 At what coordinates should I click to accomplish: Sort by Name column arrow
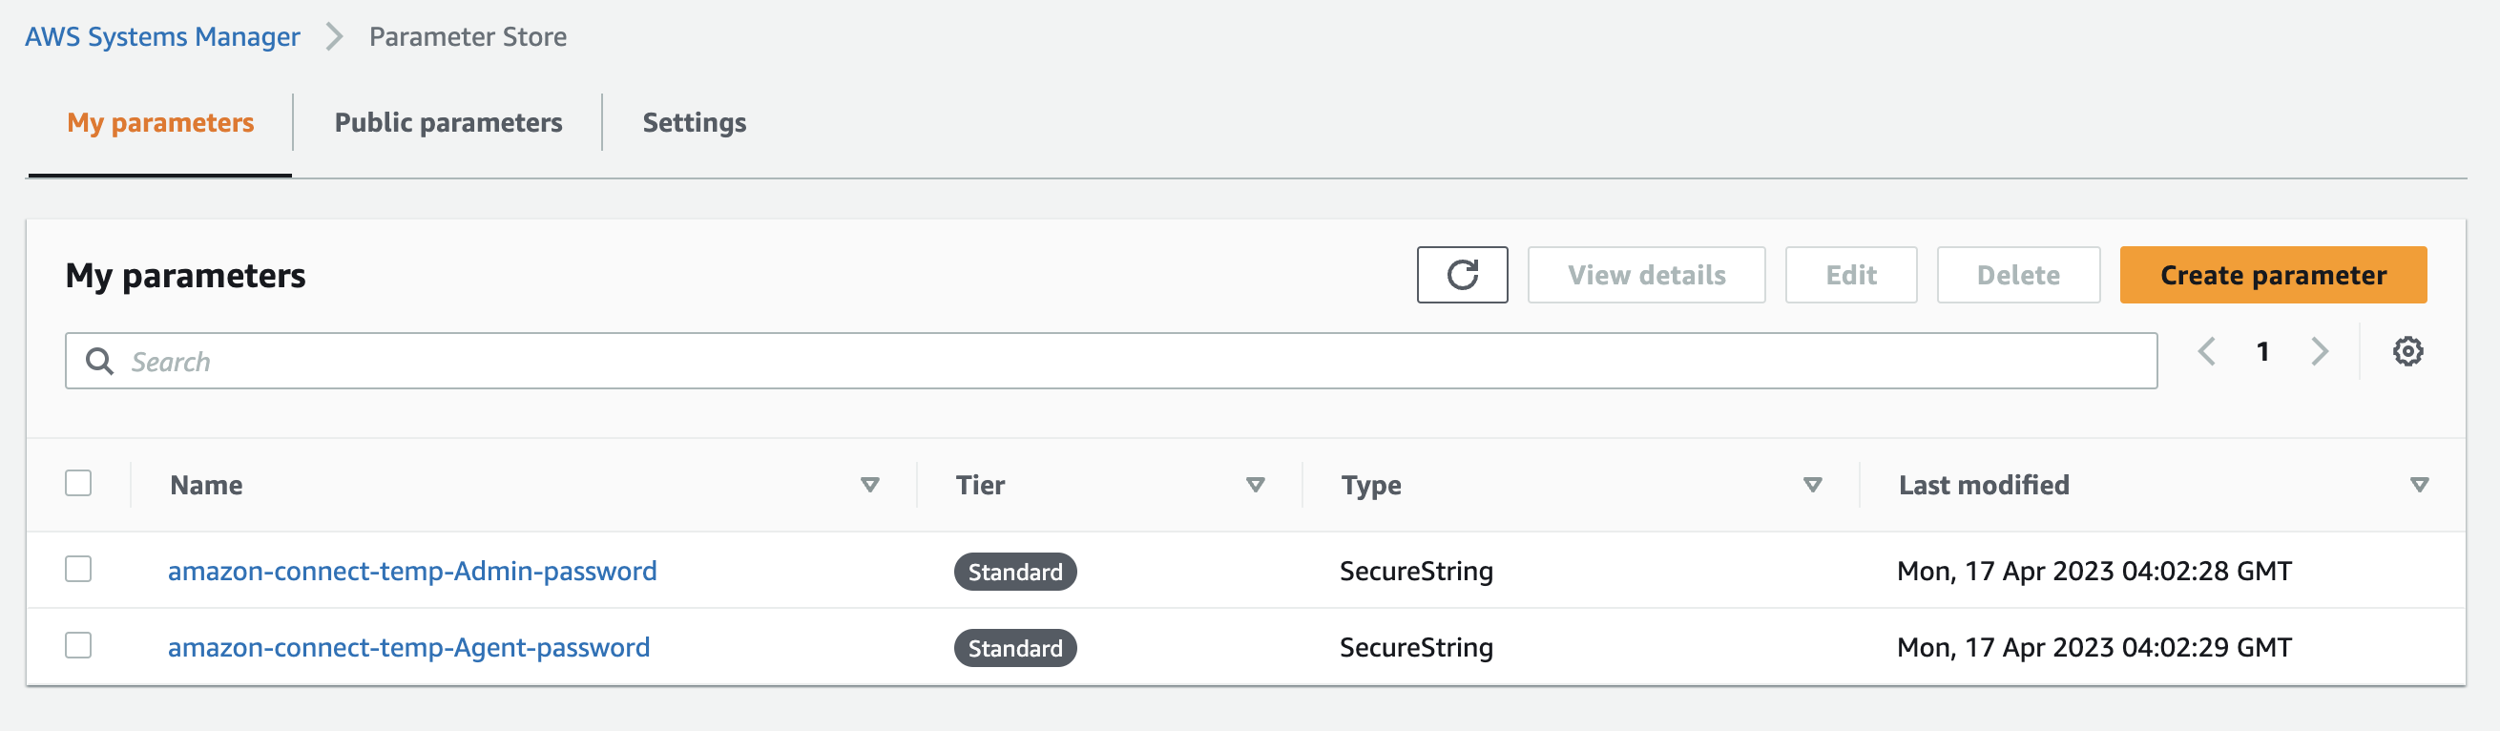(x=869, y=485)
